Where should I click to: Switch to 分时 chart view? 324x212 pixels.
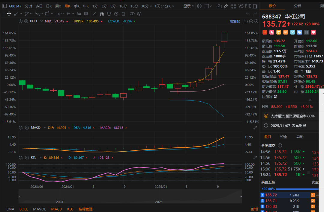click(x=28, y=6)
